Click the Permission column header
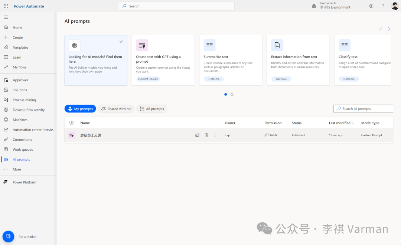Screen dimensions: 401x245 (273, 123)
